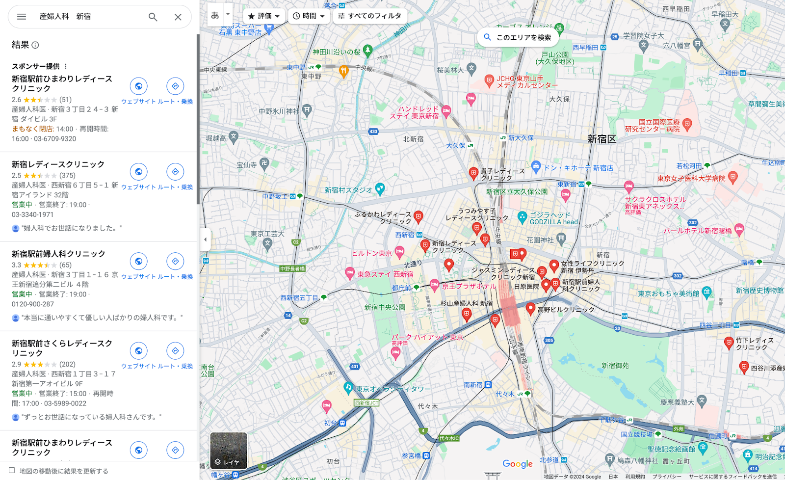Open the results info icon next to 結果
785x480 pixels.
35,45
